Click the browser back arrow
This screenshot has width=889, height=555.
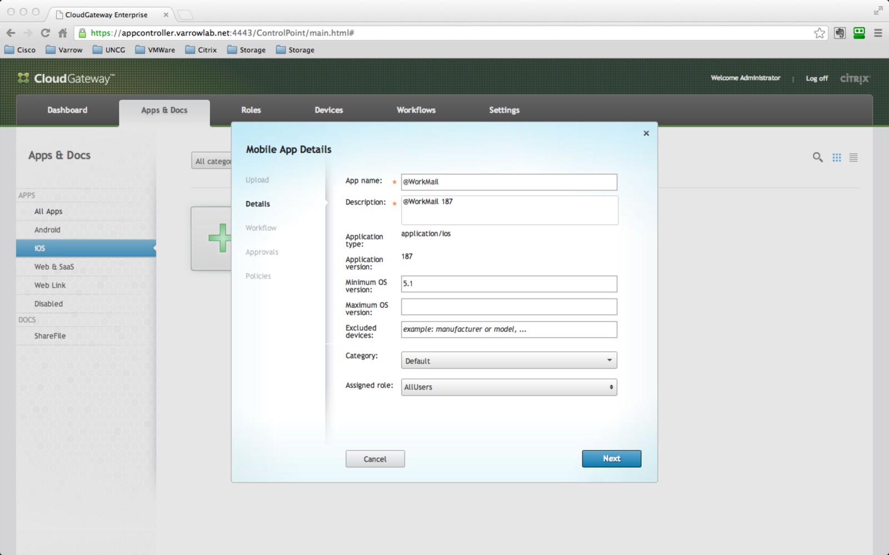coord(11,33)
